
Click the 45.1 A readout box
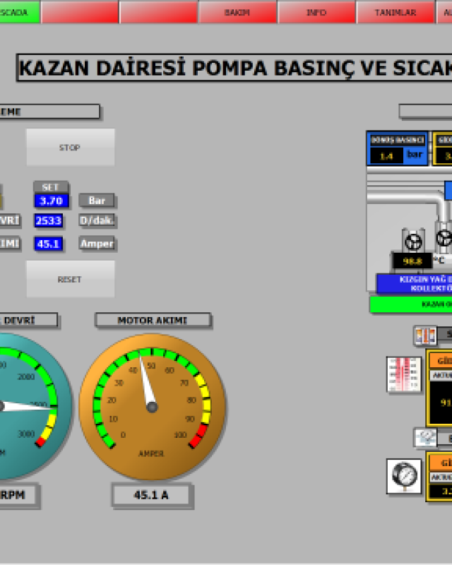click(151, 495)
